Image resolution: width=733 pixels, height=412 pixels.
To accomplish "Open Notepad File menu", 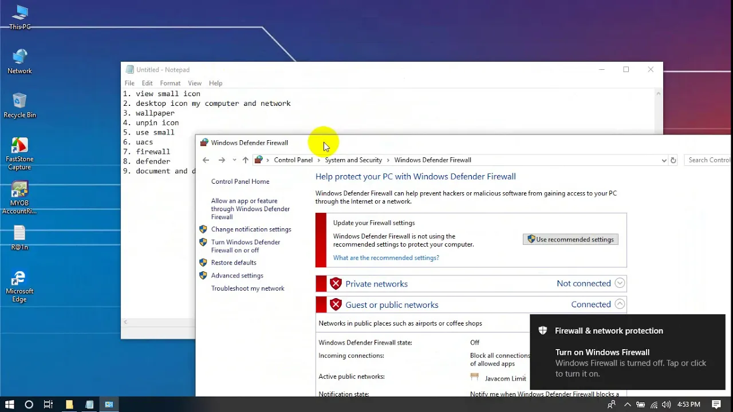I will tap(129, 84).
